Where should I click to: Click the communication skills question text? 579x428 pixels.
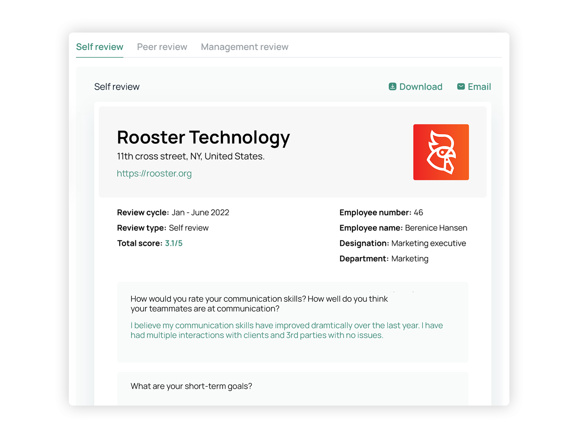click(259, 304)
